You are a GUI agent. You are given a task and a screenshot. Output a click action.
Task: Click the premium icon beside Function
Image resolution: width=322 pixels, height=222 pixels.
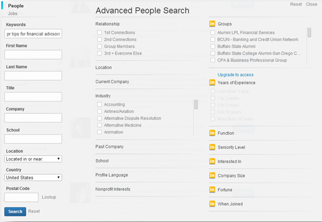pos(212,133)
